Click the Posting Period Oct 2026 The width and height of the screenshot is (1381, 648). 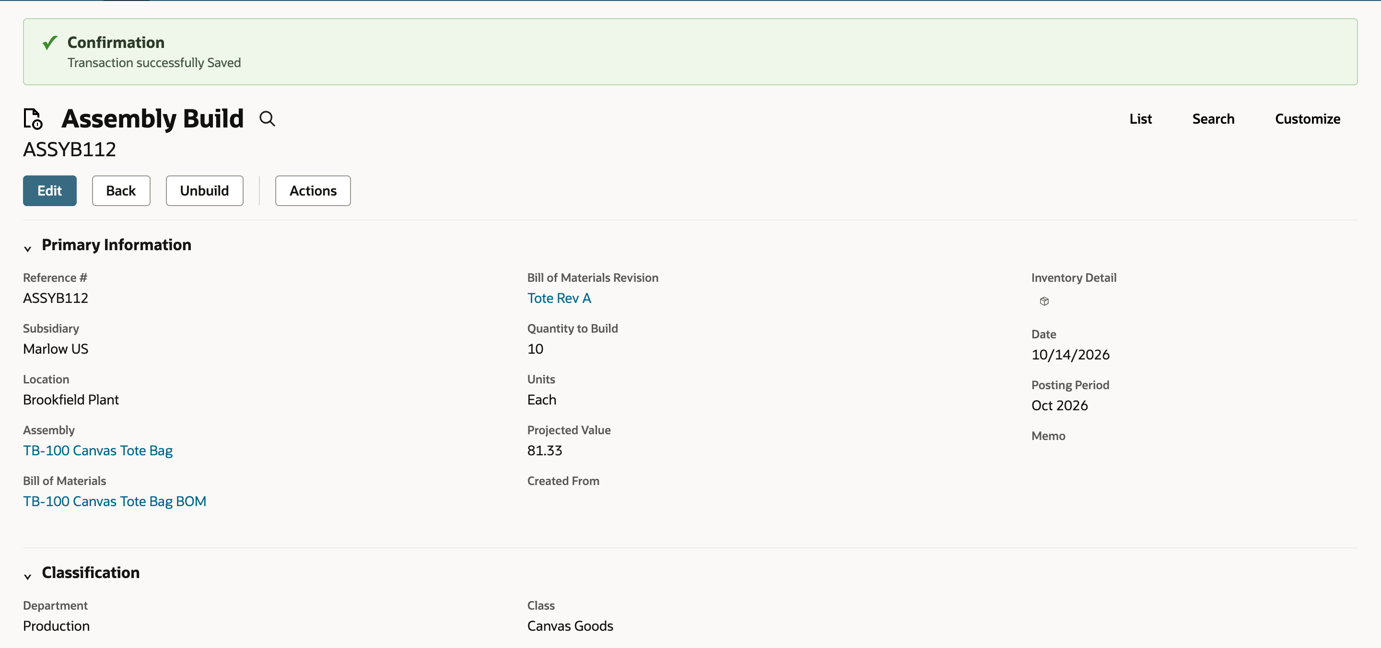click(x=1059, y=406)
